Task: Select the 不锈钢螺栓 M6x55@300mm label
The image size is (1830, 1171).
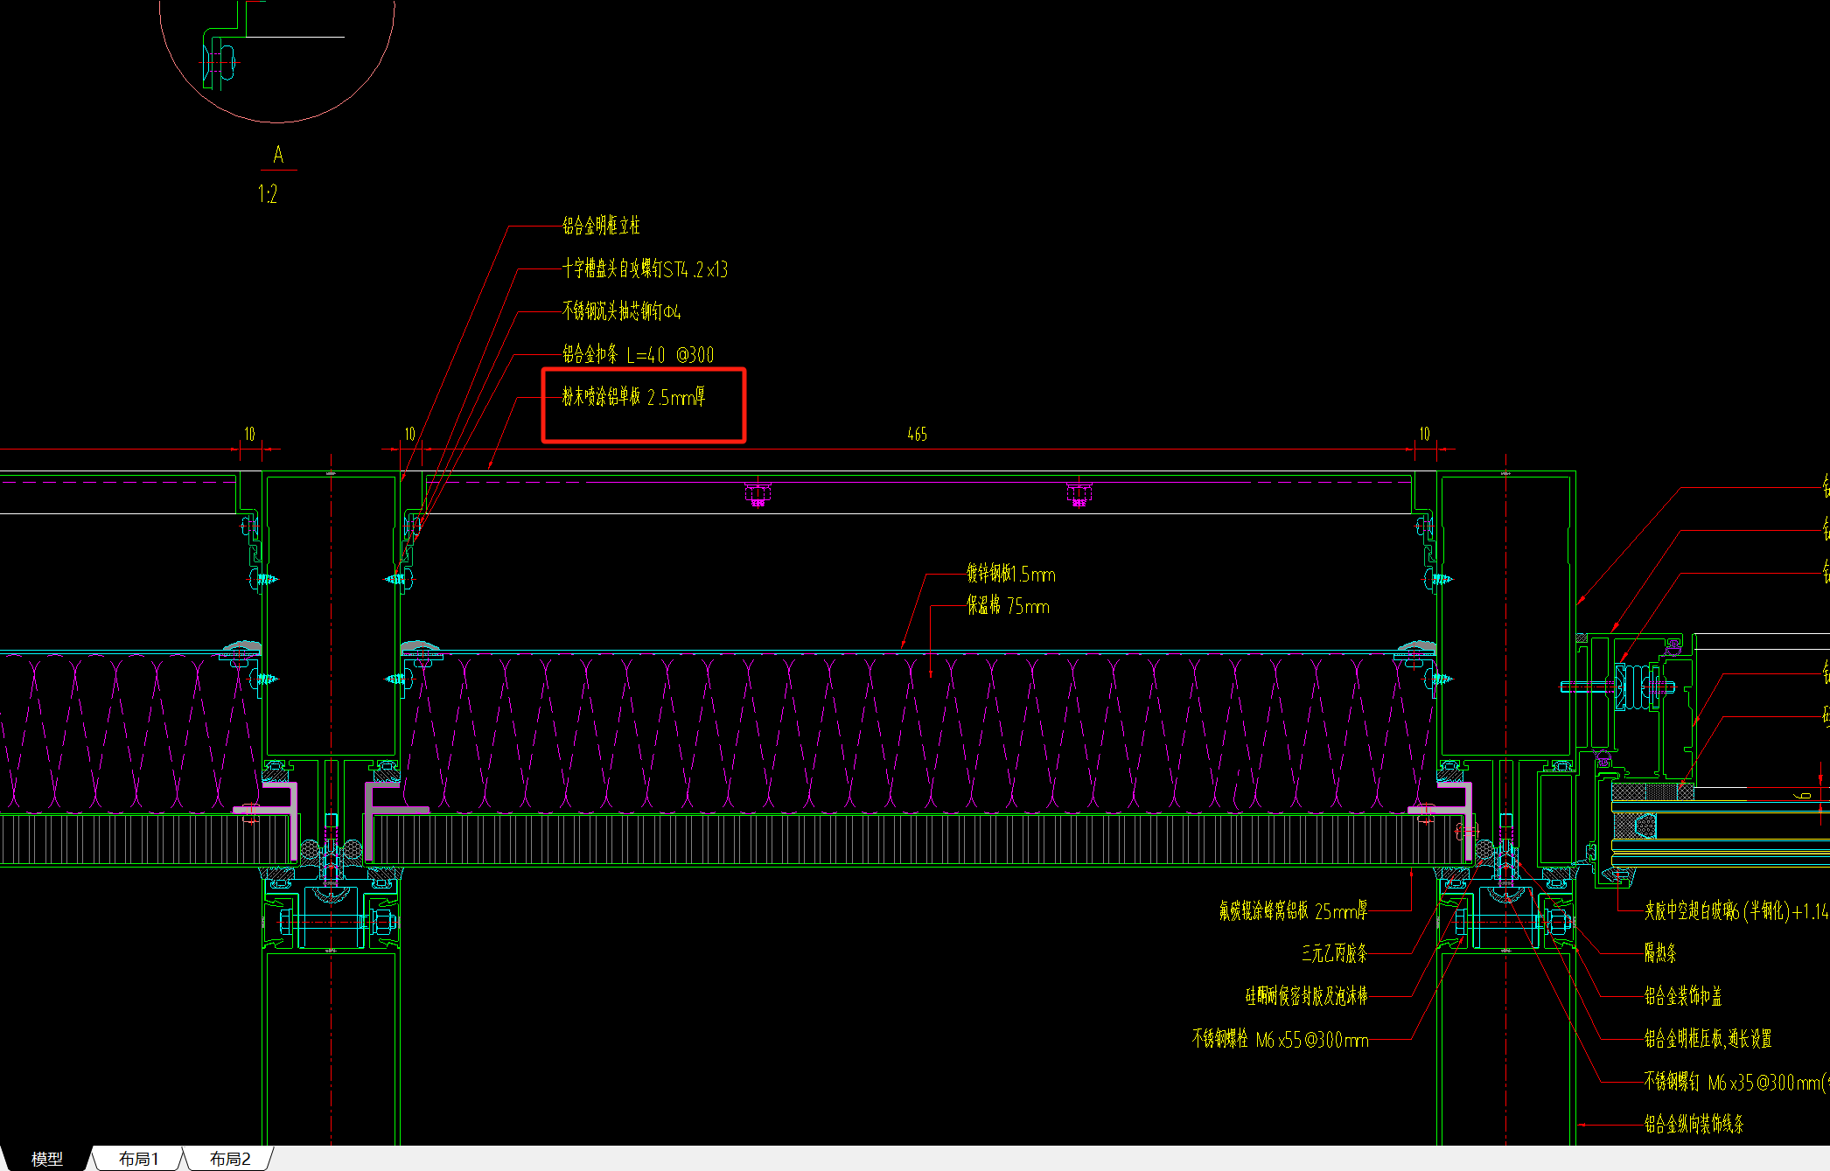Action: (x=1280, y=1038)
